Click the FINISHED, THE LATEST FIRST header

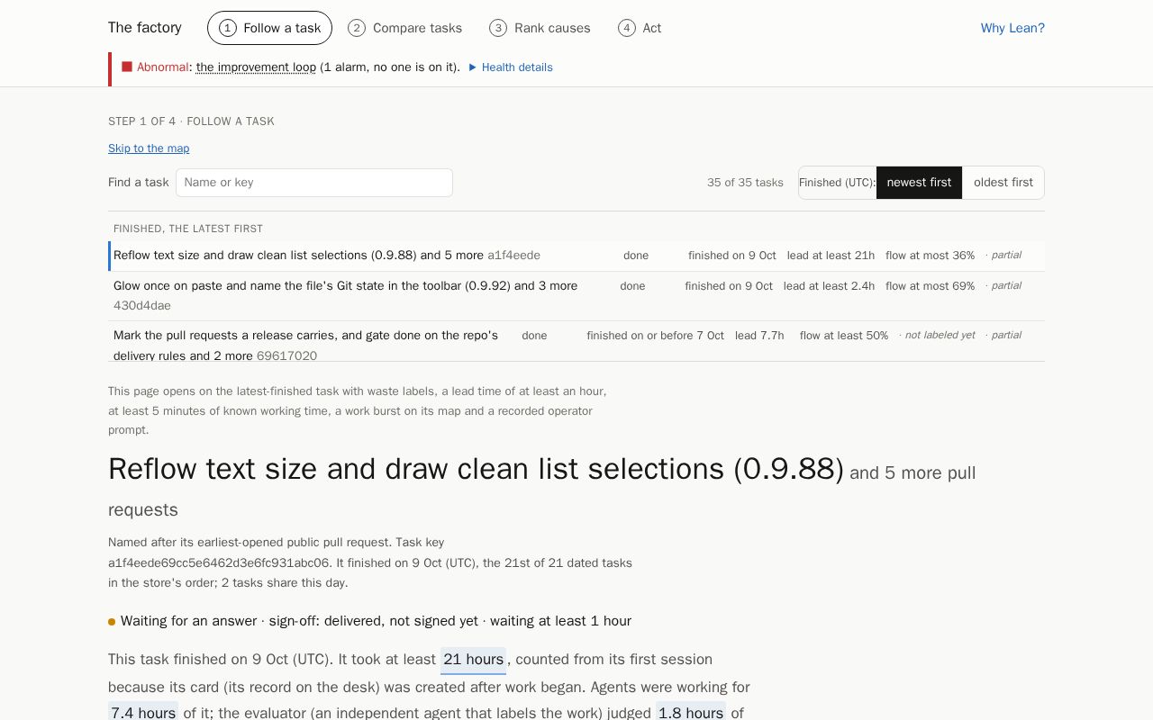188,229
